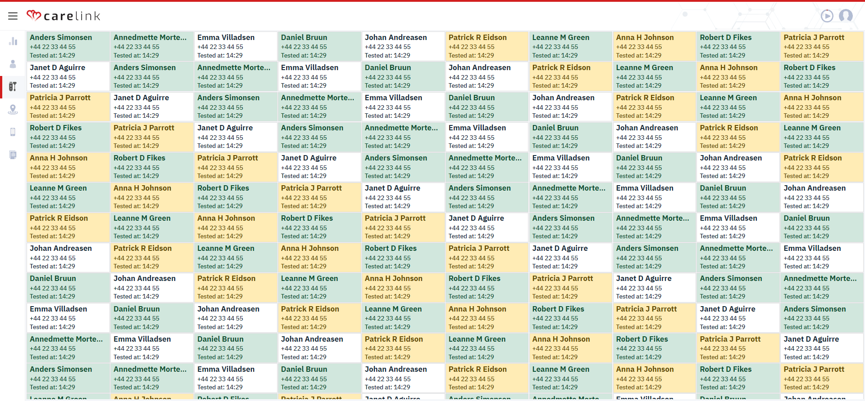Select Leanne M Green card in top row
The image size is (865, 401).
(x=571, y=46)
